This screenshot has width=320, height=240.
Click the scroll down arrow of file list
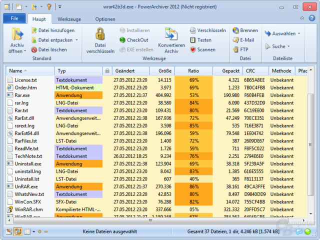pyautogui.click(x=311, y=213)
